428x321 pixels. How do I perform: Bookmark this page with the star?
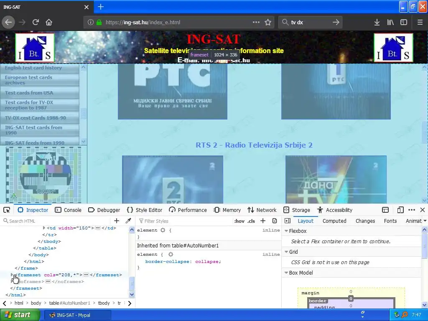(x=268, y=23)
